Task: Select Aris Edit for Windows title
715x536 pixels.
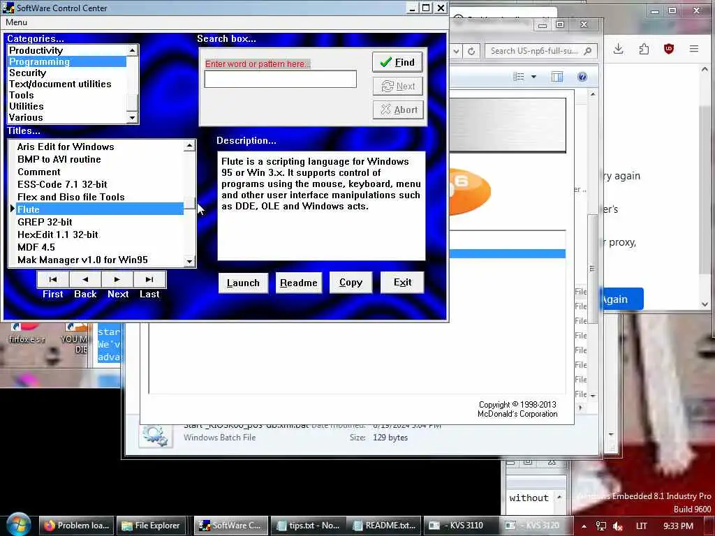Action: pyautogui.click(x=99, y=147)
